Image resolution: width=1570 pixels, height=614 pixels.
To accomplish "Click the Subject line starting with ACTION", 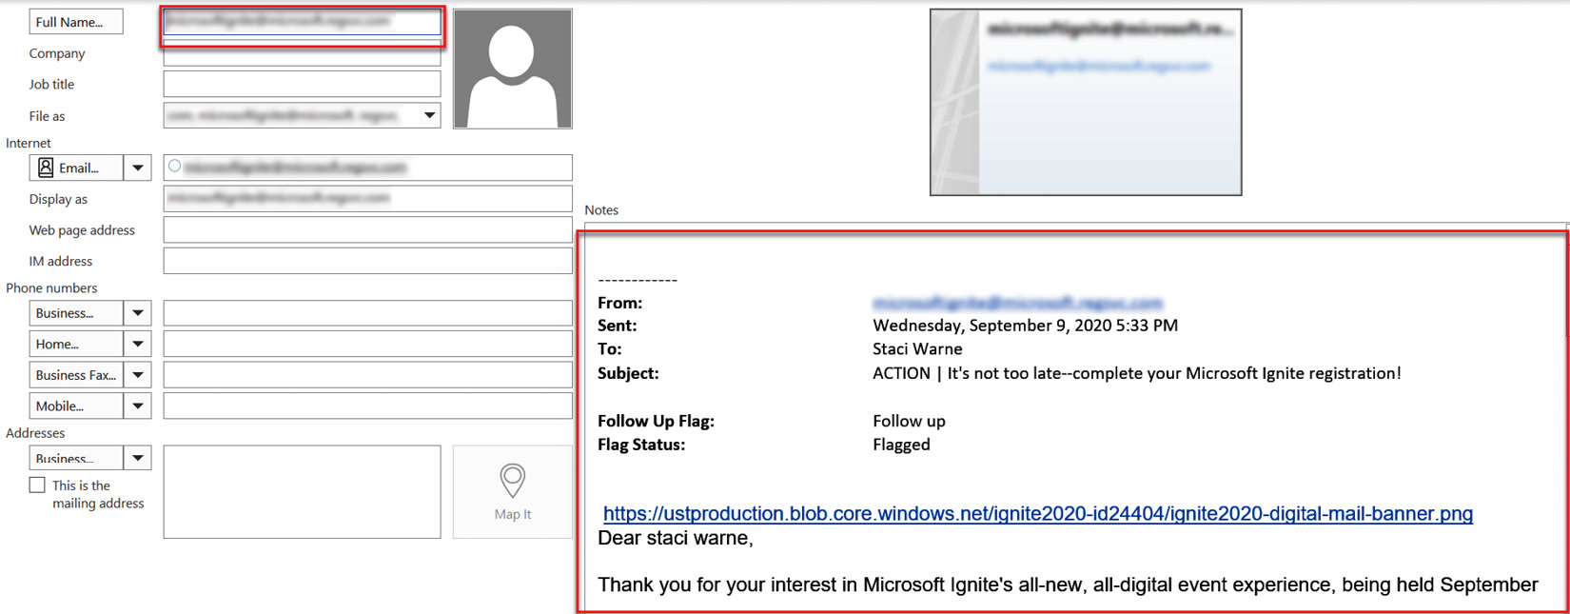I will (1137, 373).
